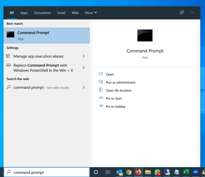Click the Command Prompt title in preview pane
Screen dimensions: 205x177
[x=145, y=51]
